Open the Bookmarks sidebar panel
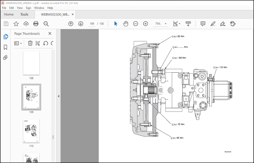Viewport: 254px width, 163px height. pos(5,47)
